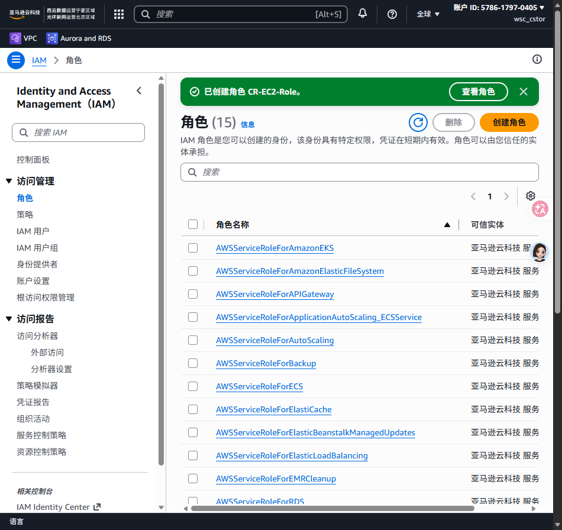Open service control policies item

coord(41,435)
